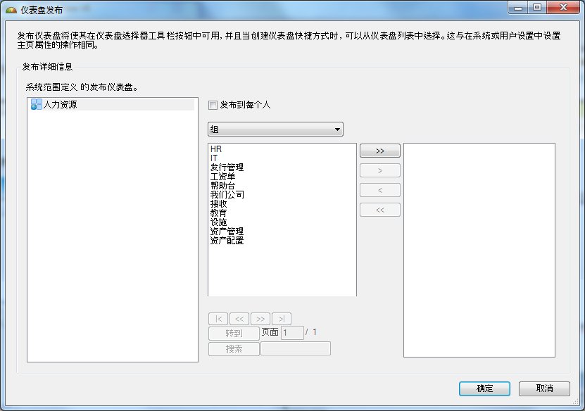585x411 pixels.
Task: Select 资产管理 in the group list
Action: tap(227, 232)
